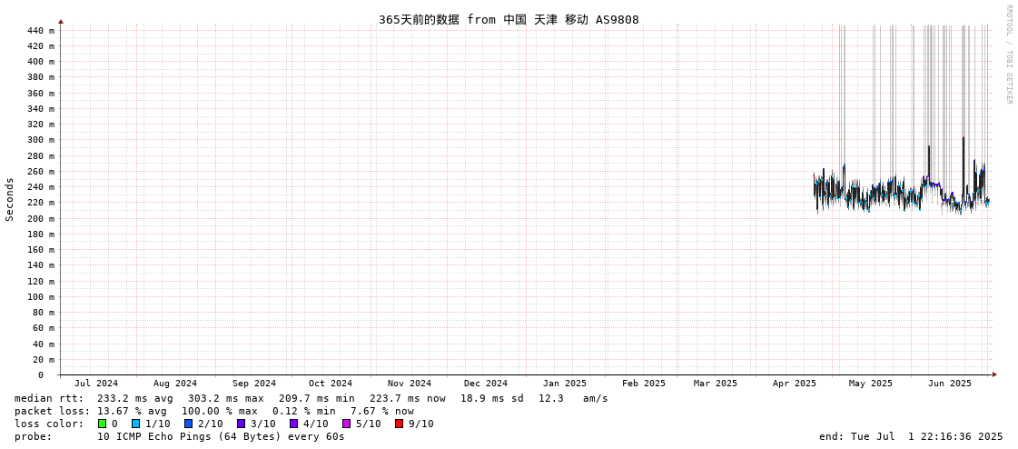Viewport: 1018px width, 449px height.
Task: Click the purple 3/10 loss swatch
Action: (x=241, y=424)
